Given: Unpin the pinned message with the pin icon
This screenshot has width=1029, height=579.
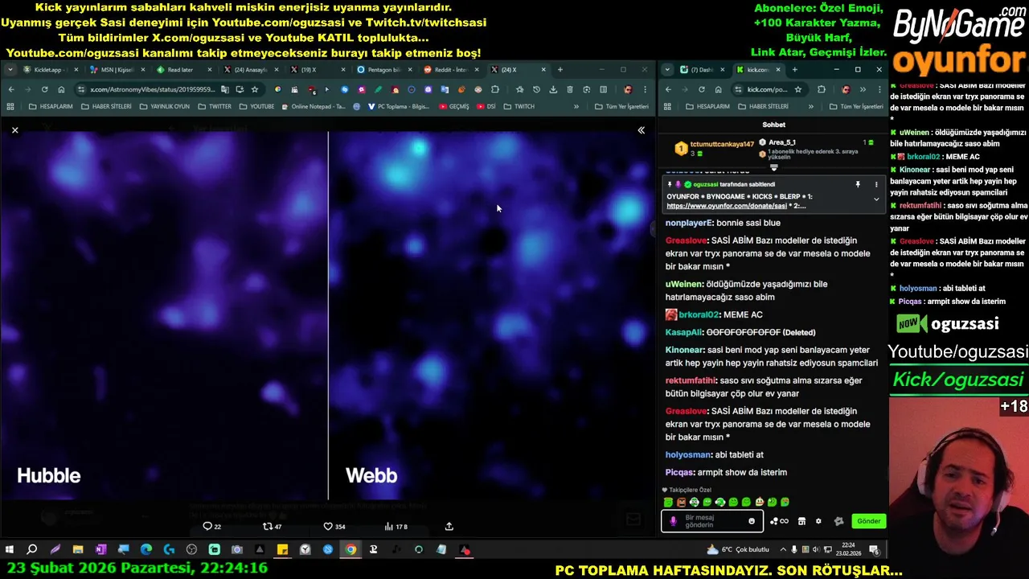Looking at the screenshot, I should (x=858, y=185).
